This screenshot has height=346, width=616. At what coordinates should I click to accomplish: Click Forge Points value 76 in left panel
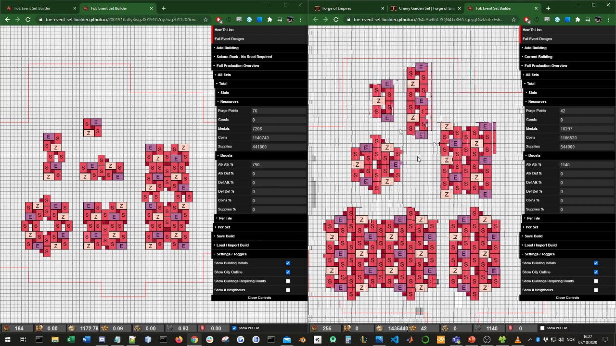coord(279,111)
